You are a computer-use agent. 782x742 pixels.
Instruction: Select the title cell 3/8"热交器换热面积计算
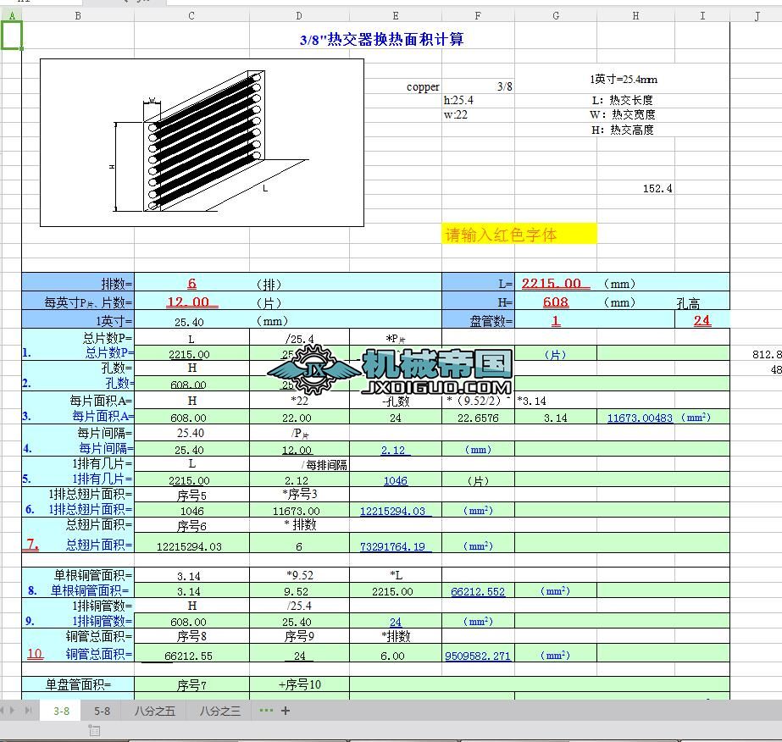coord(381,40)
